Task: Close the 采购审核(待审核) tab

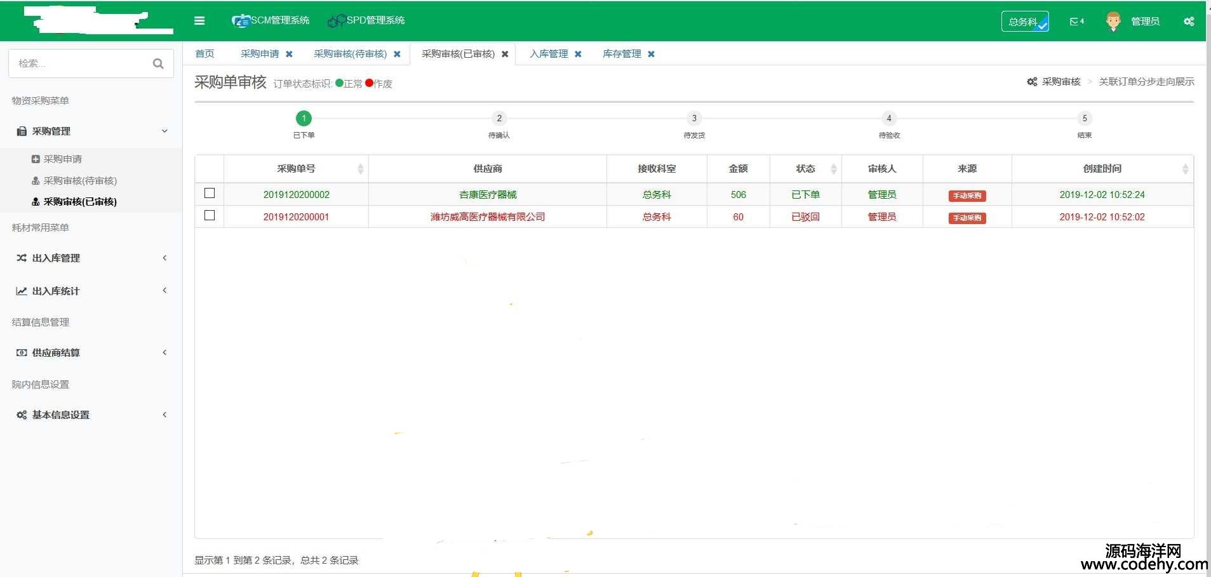Action: 397,54
